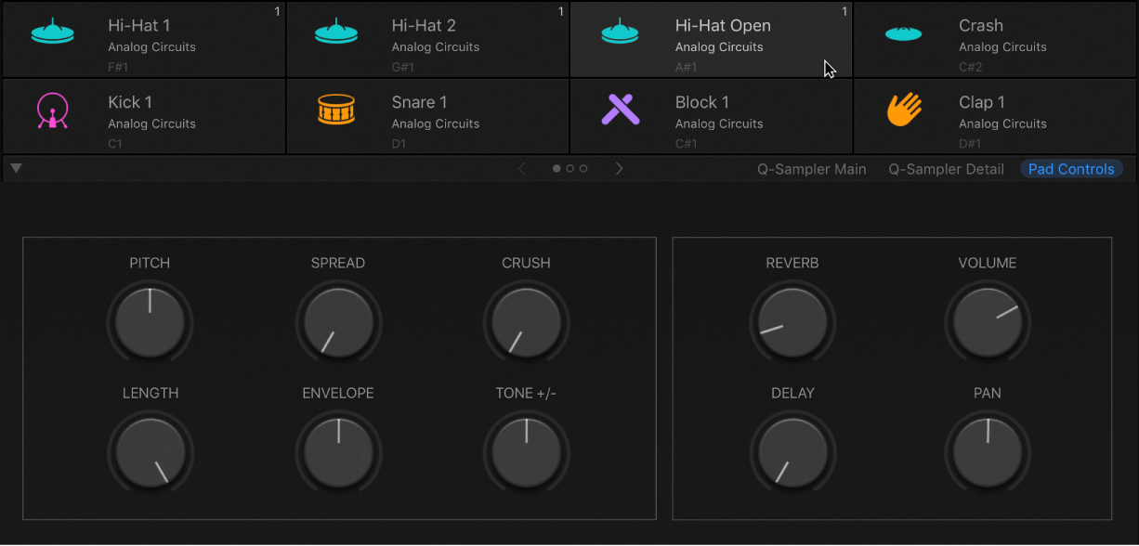Click the Hi-Hat 2 cymbal icon
1139x546 pixels.
pyautogui.click(x=336, y=32)
